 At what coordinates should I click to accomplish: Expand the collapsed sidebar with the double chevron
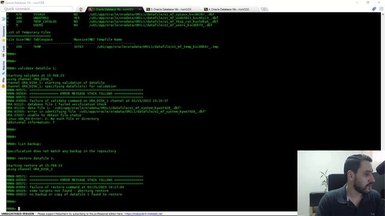tap(4, 19)
